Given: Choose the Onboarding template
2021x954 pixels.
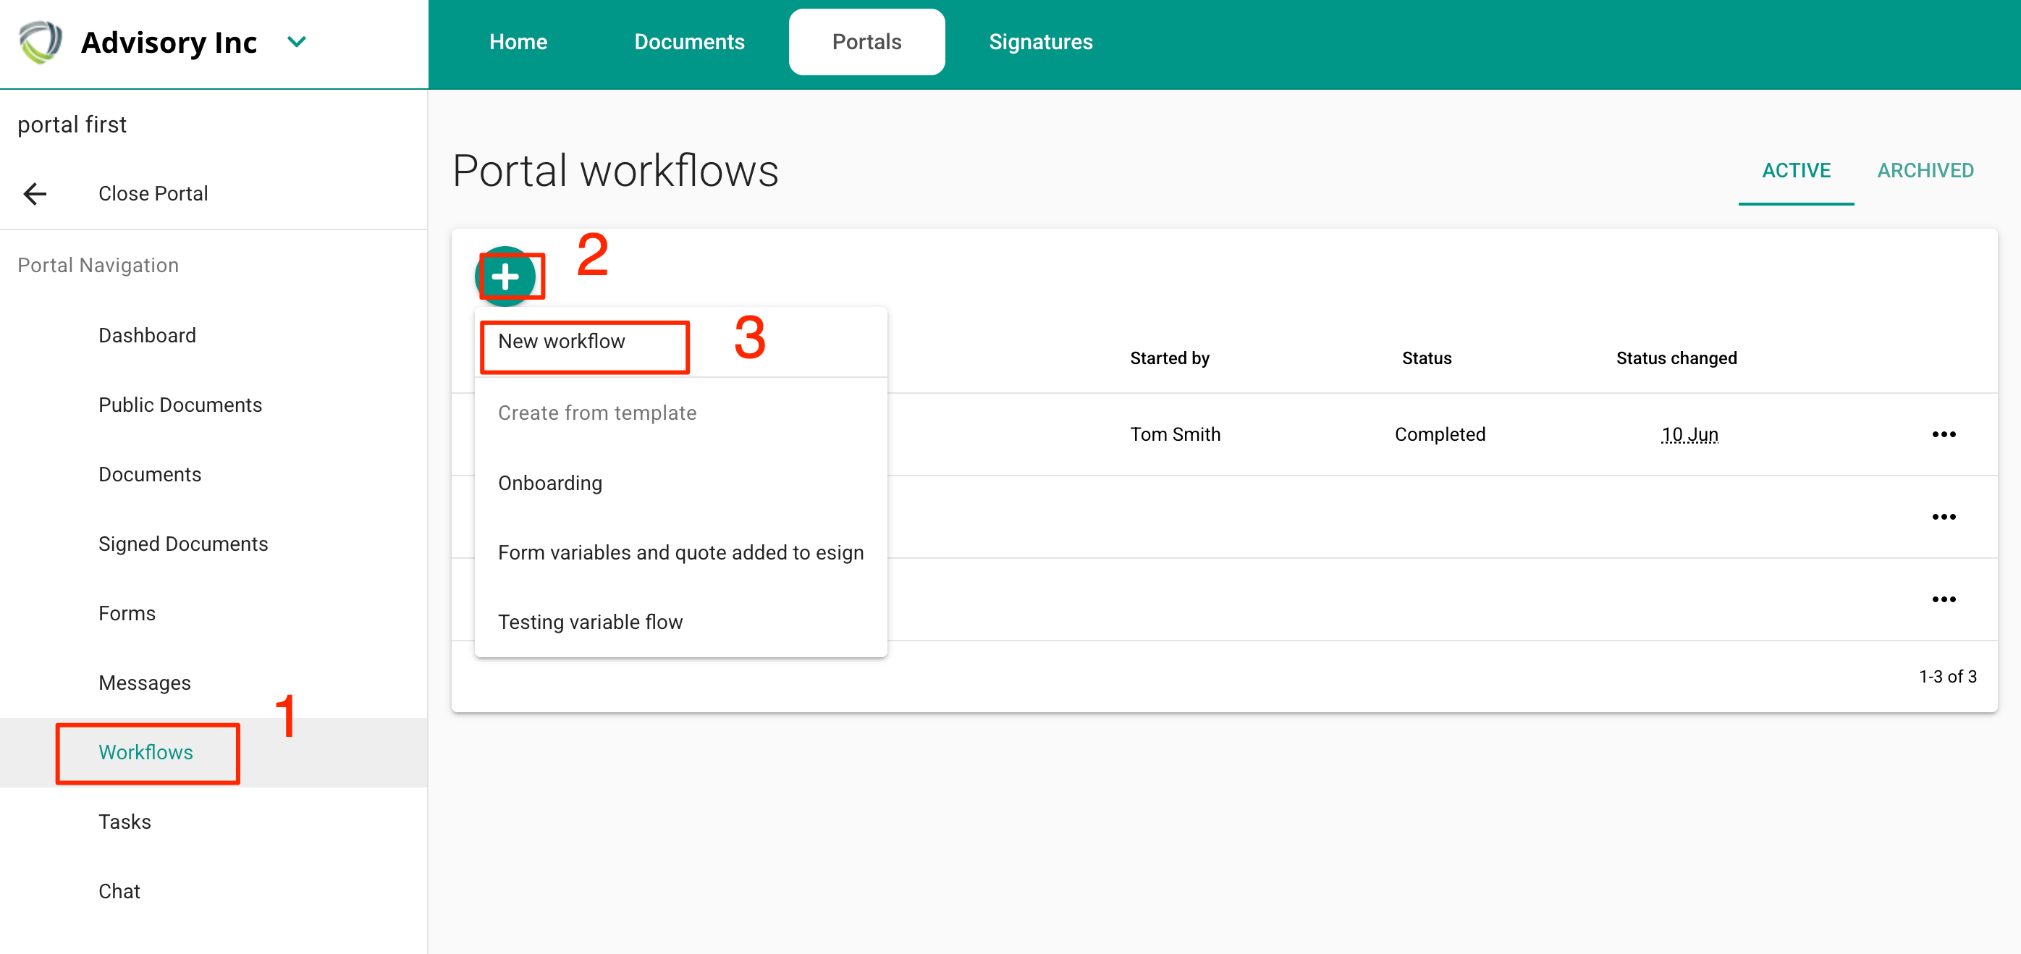Looking at the screenshot, I should [x=550, y=484].
